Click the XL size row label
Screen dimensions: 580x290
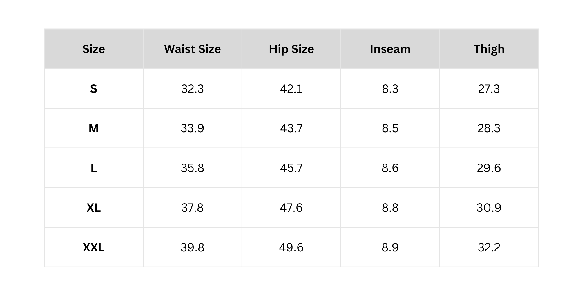point(93,208)
